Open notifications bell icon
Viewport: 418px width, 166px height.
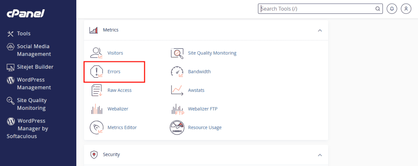click(x=392, y=9)
